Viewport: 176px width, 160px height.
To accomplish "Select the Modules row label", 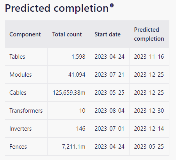I will 21,75.
